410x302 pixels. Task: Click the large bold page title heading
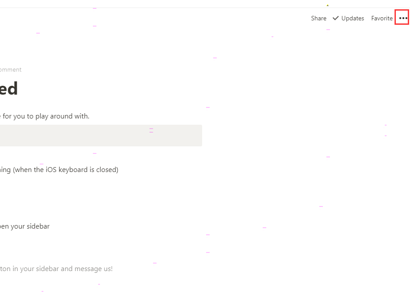click(x=9, y=89)
